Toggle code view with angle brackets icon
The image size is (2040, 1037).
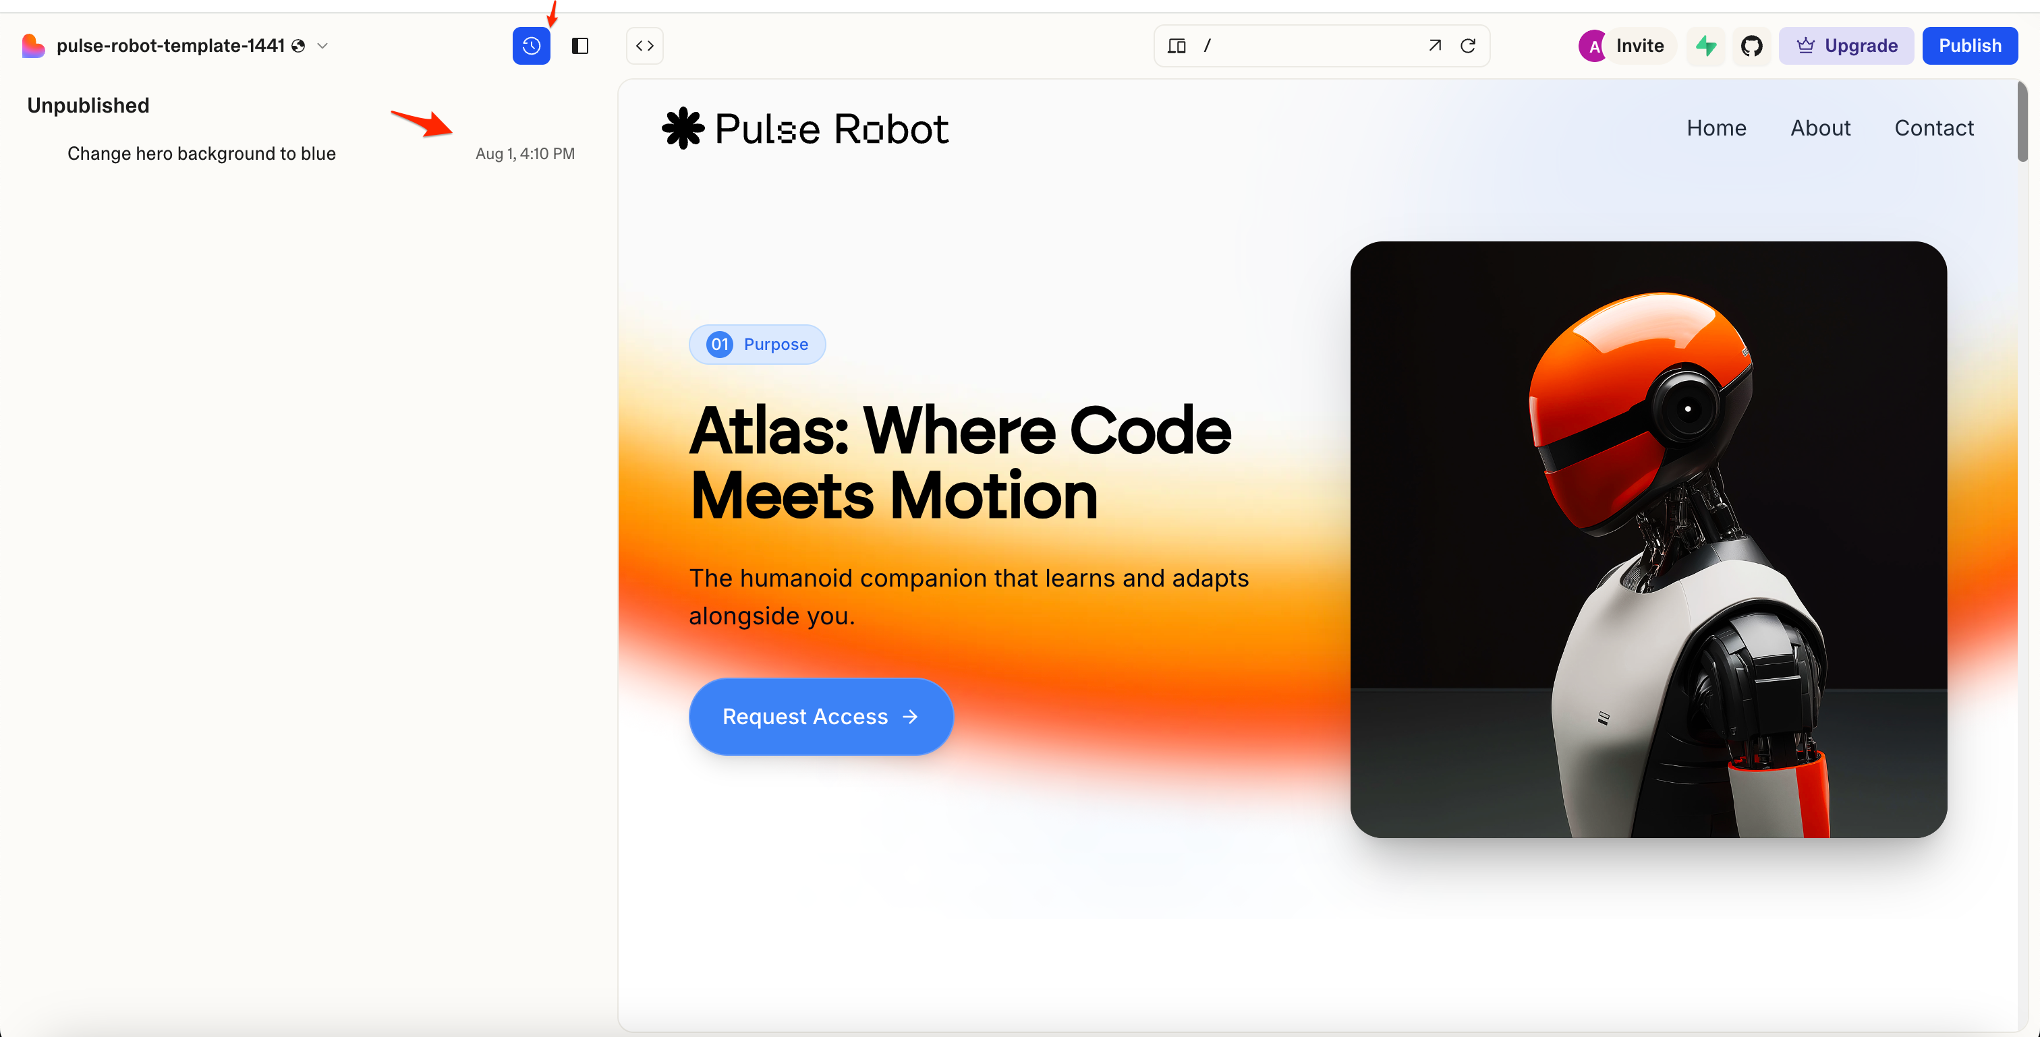click(x=645, y=46)
